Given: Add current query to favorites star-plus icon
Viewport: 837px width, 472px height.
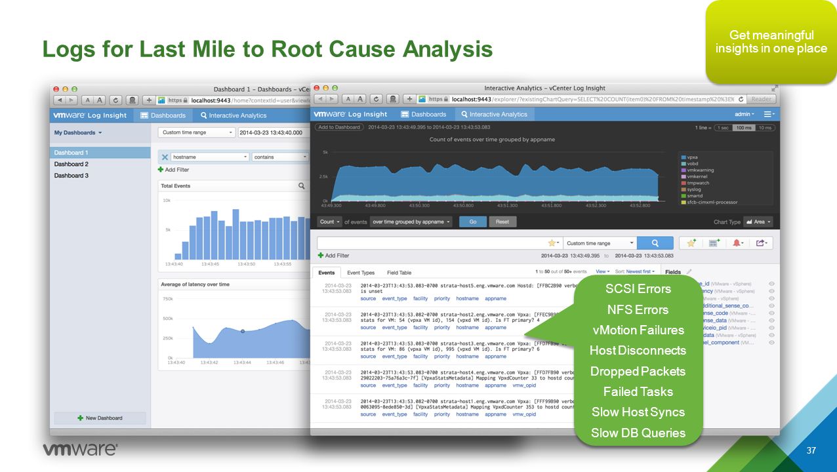Looking at the screenshot, I should 691,243.
